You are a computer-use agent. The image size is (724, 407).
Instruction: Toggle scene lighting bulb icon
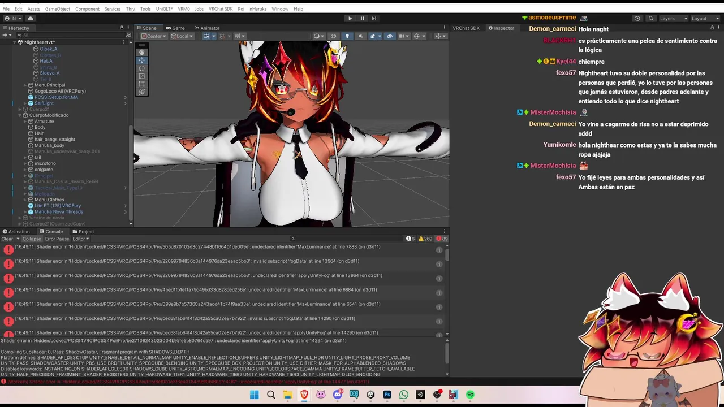pos(347,36)
